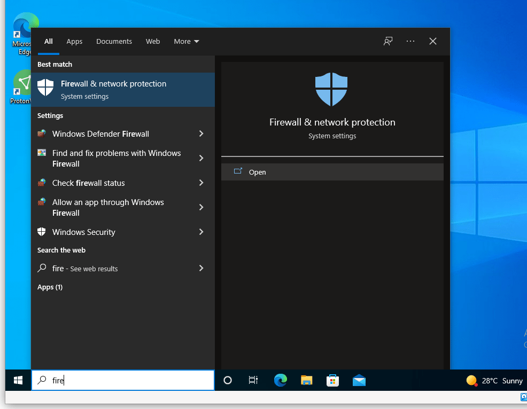The height and width of the screenshot is (409, 527).
Task: Click Allow an app through Windows Firewall text
Action: [108, 207]
